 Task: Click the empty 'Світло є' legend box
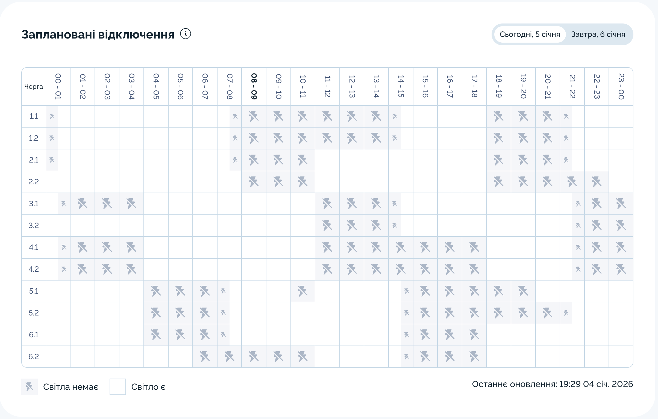point(118,387)
